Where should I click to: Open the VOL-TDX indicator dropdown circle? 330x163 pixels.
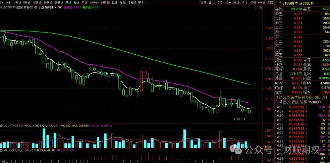1,126
